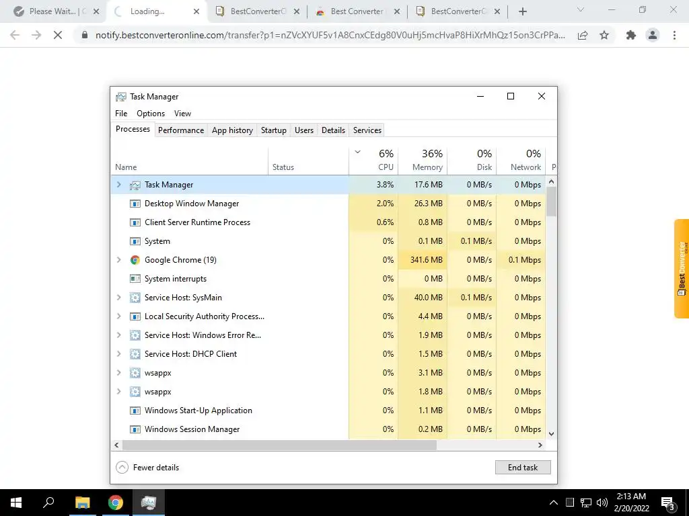The image size is (689, 516).
Task: Sort processes by the Network column
Action: pyautogui.click(x=521, y=161)
